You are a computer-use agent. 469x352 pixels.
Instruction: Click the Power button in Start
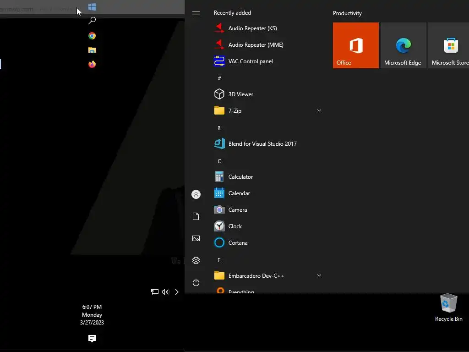(196, 282)
